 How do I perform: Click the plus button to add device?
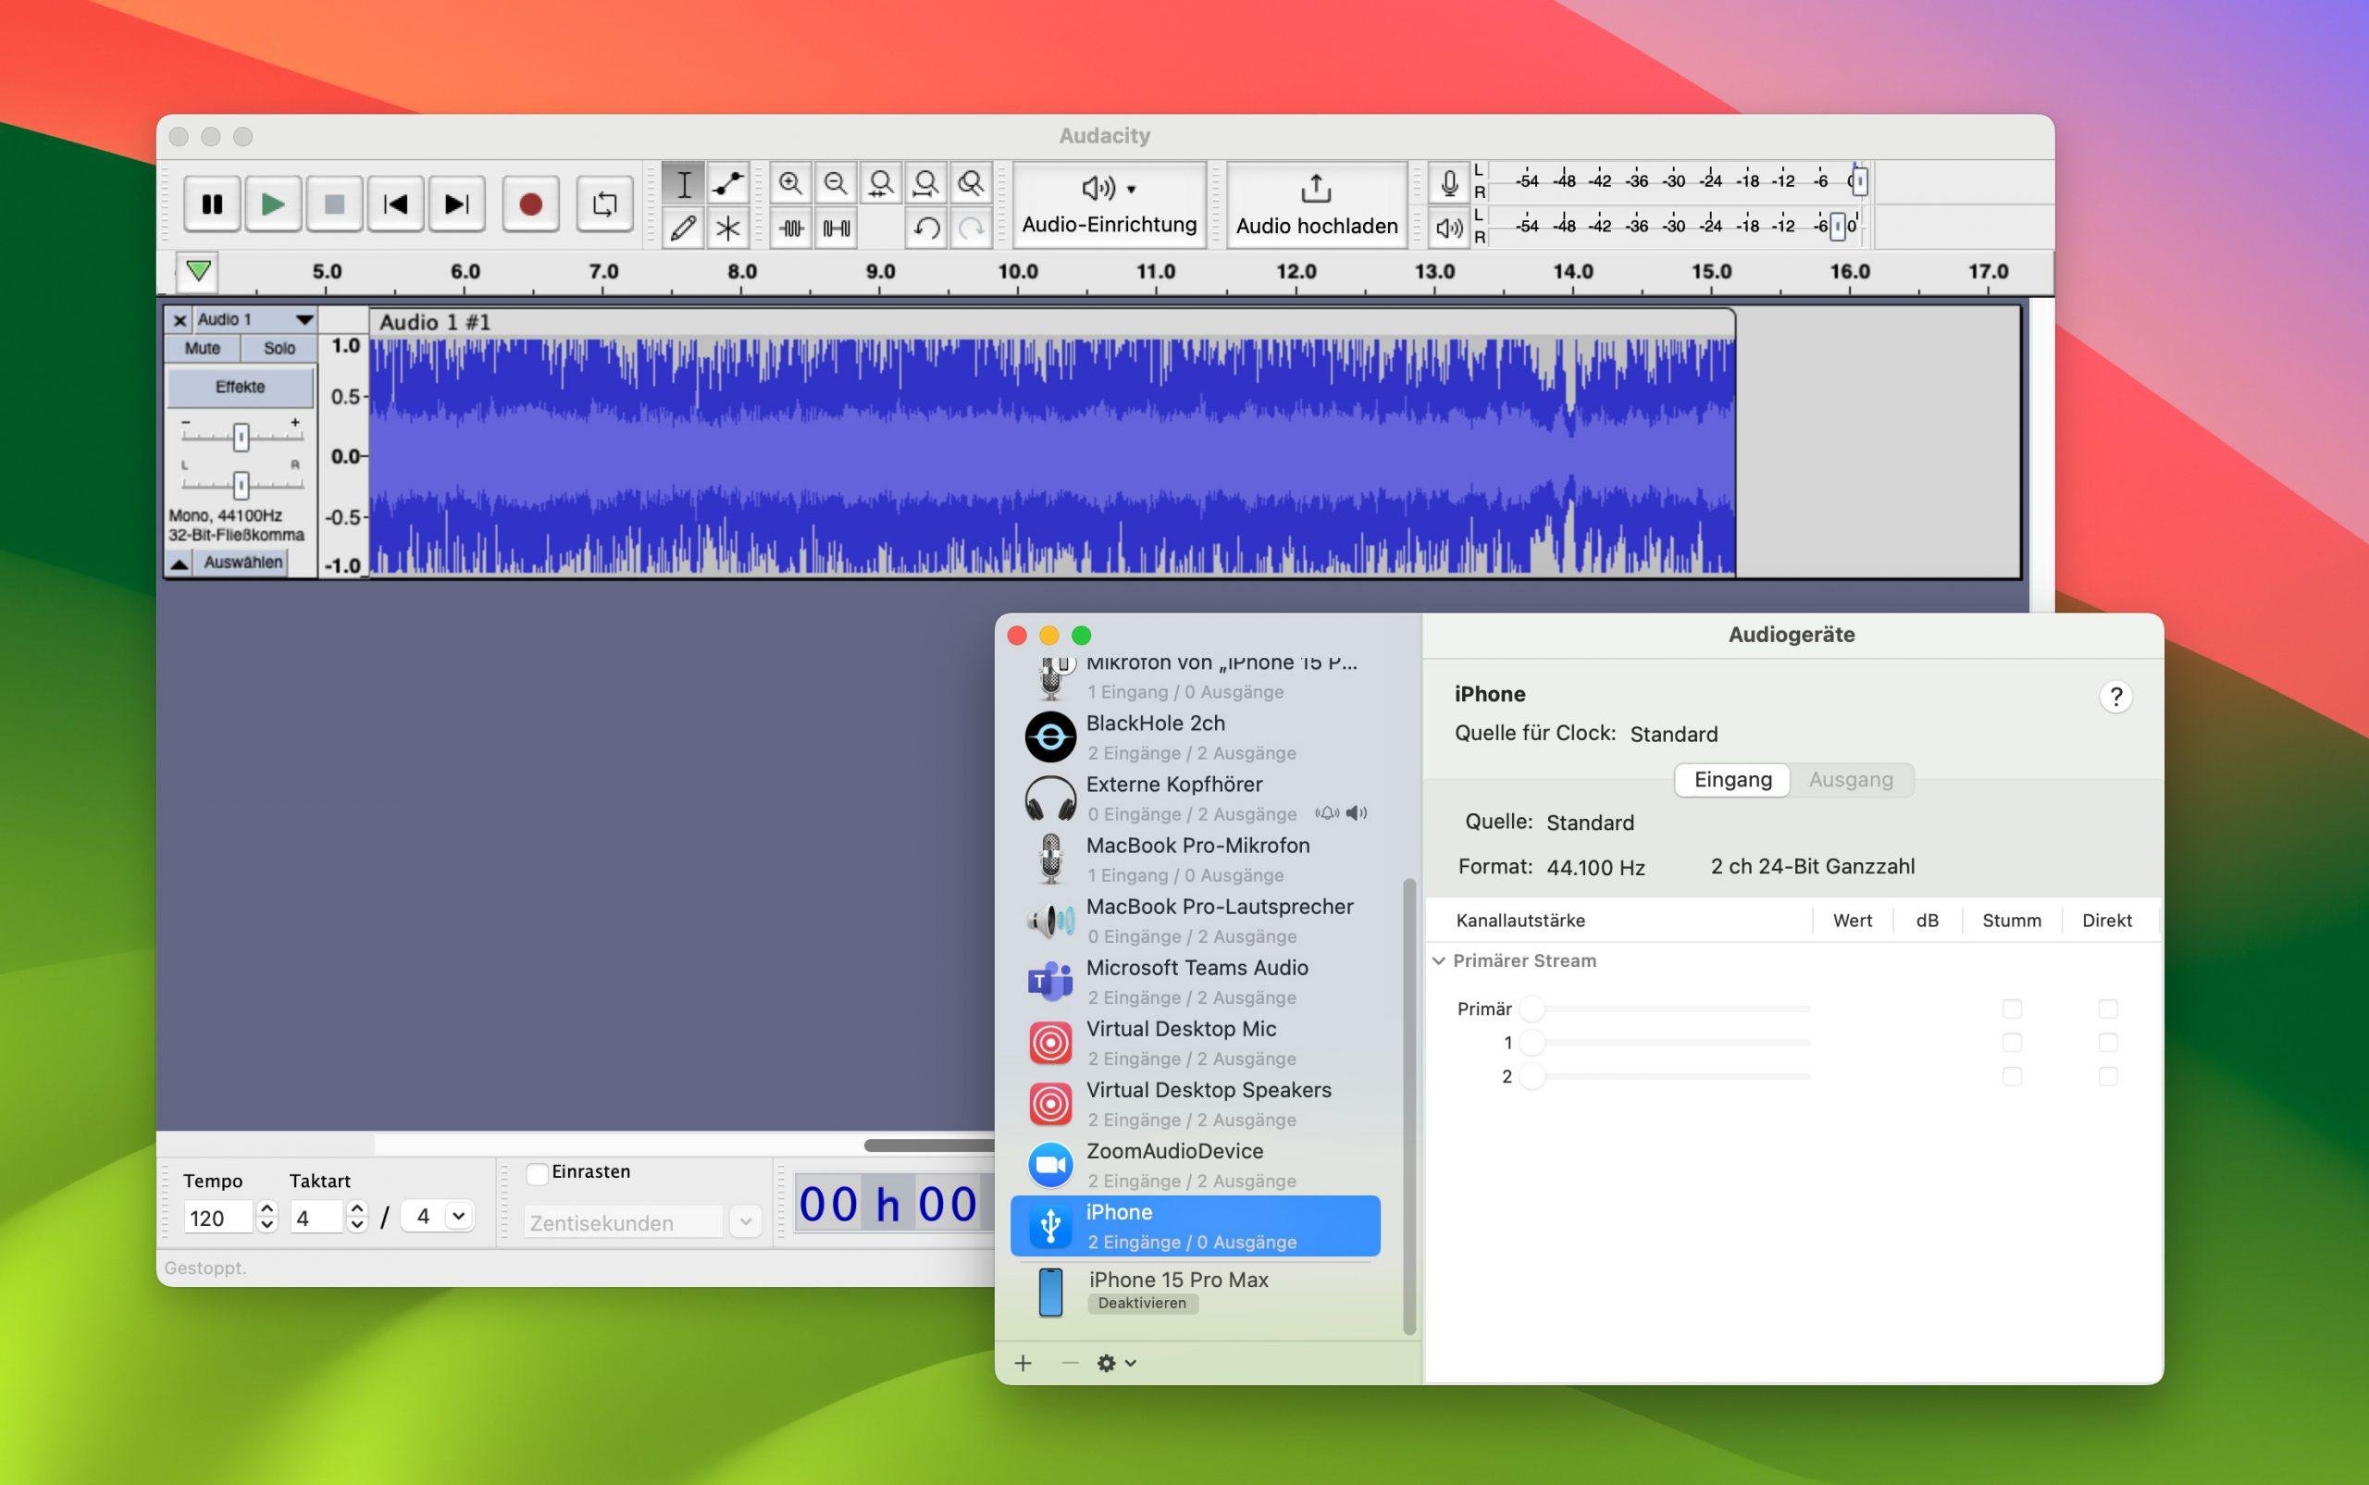pos(1023,1363)
